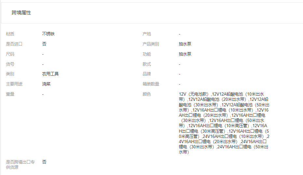Select the 材质 attribute label
303x175 pixels.
tap(10, 34)
